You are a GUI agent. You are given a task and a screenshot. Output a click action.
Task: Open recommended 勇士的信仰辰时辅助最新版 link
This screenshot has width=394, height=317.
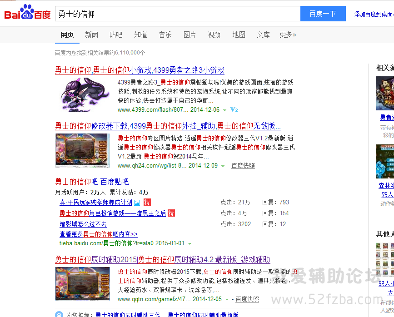[x=203, y=315]
